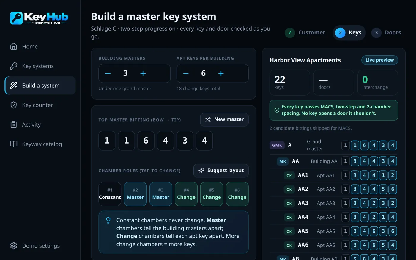Decrease the building masters count
Image resolution: width=416 pixels, height=260 pixels.
pyautogui.click(x=108, y=73)
